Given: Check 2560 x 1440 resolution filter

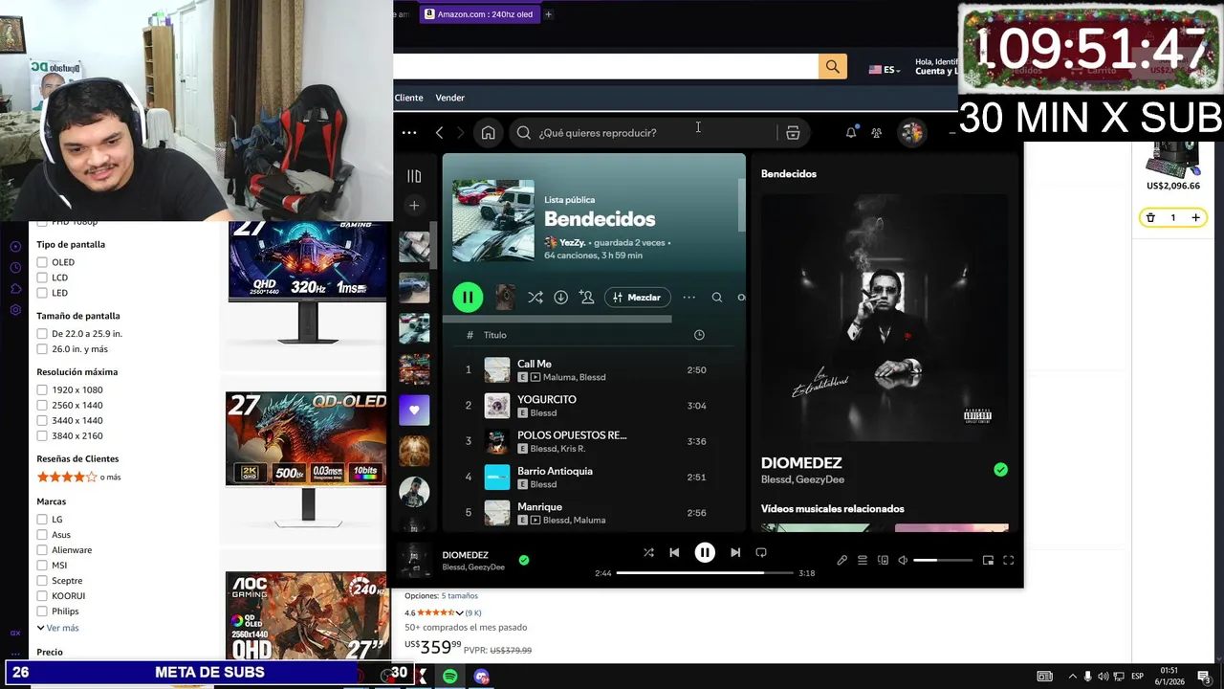Looking at the screenshot, I should click(x=42, y=405).
